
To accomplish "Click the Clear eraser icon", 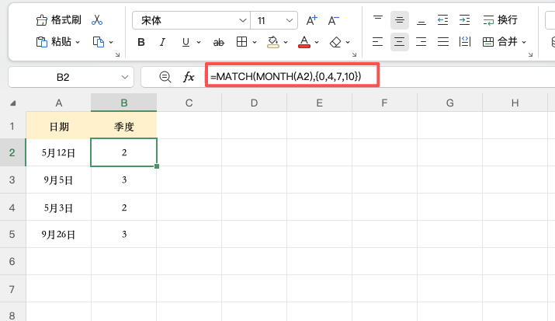I will point(335,42).
